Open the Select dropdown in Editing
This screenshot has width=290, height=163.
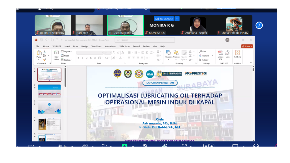[204, 60]
